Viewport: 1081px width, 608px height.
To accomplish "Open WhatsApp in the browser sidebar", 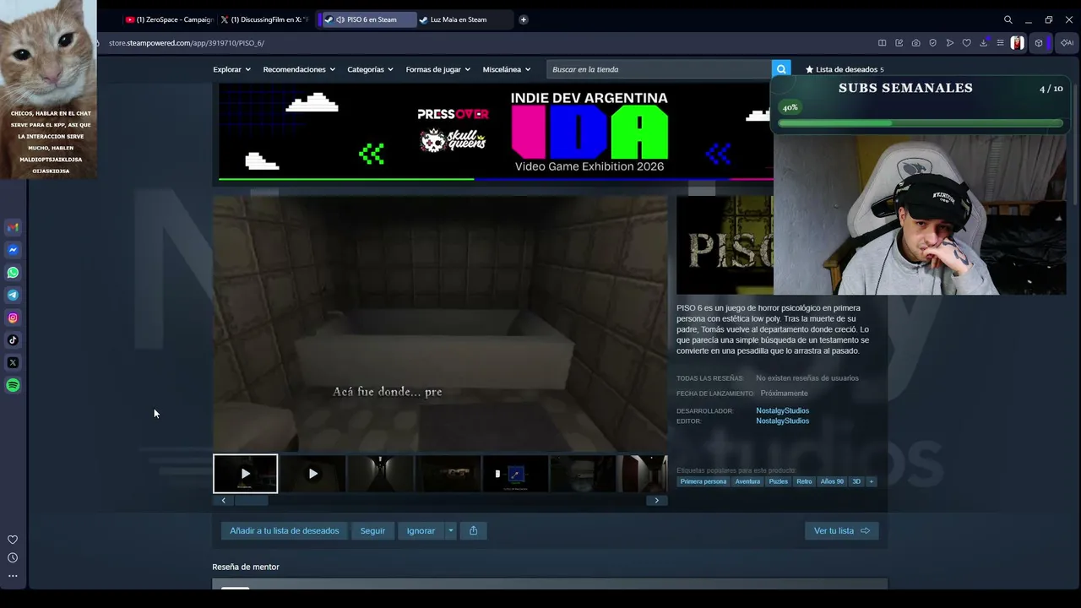I will click(x=13, y=273).
